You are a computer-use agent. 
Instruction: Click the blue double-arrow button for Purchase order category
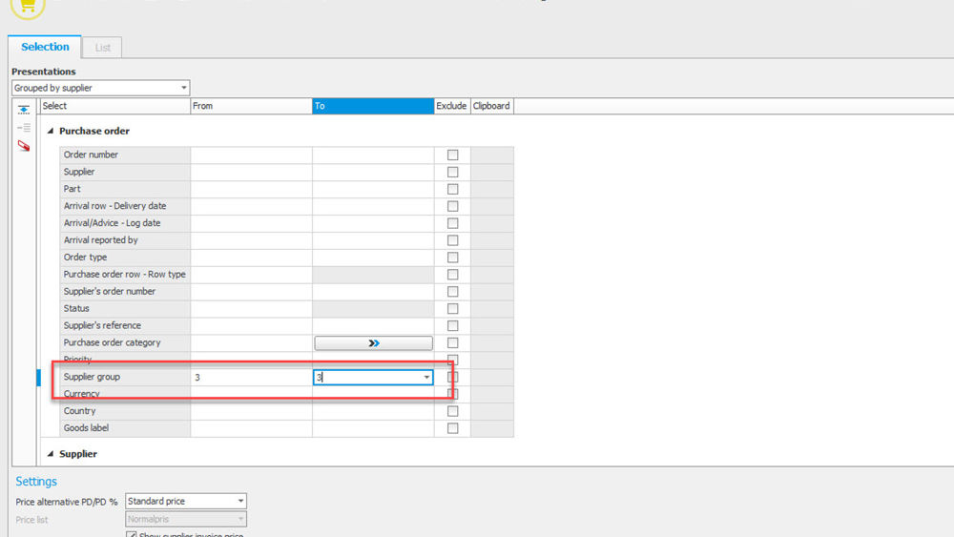[x=373, y=343]
